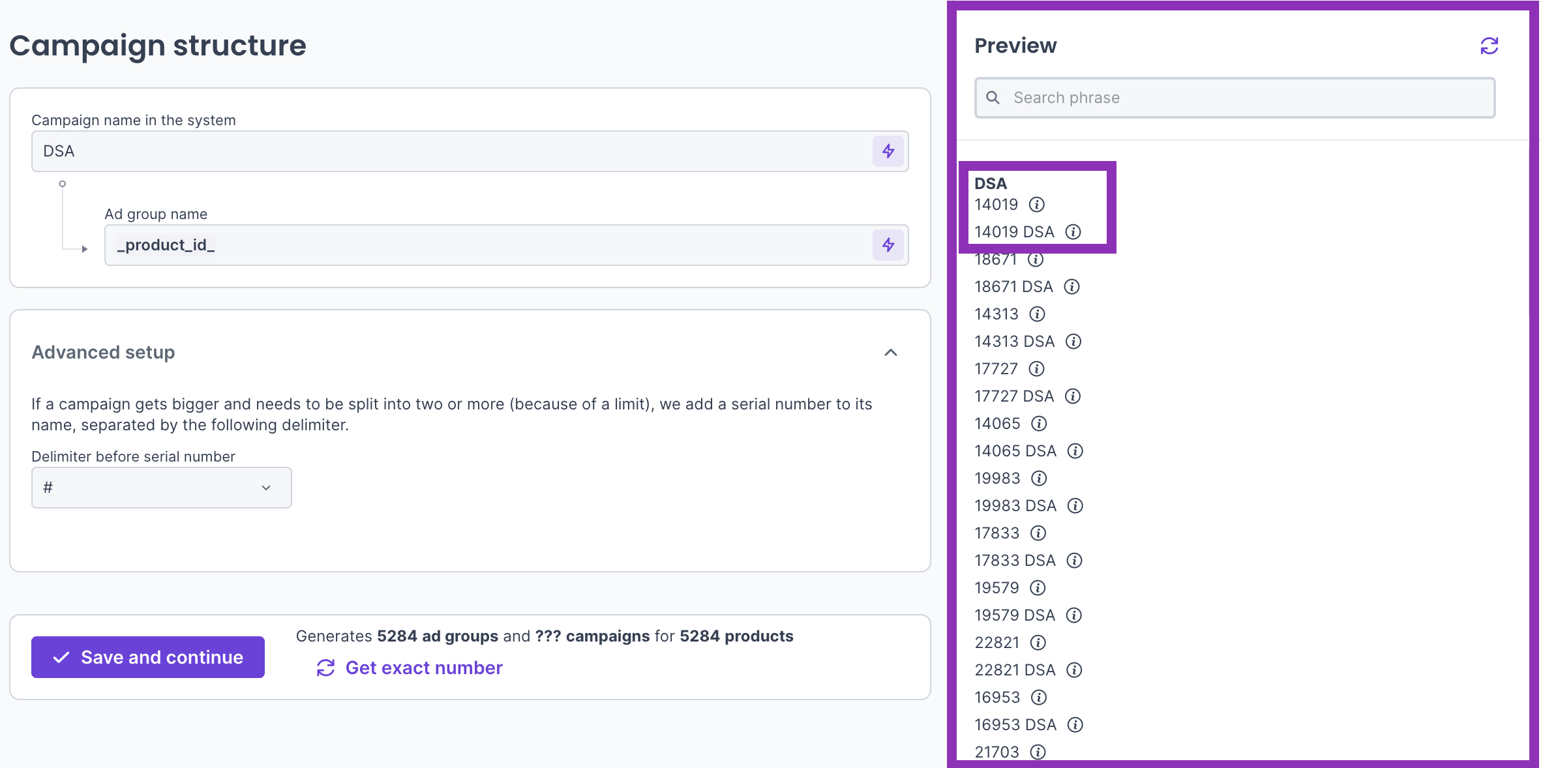Viewport: 1543px width, 768px height.
Task: Click info icon beside 19983
Action: click(x=1039, y=479)
